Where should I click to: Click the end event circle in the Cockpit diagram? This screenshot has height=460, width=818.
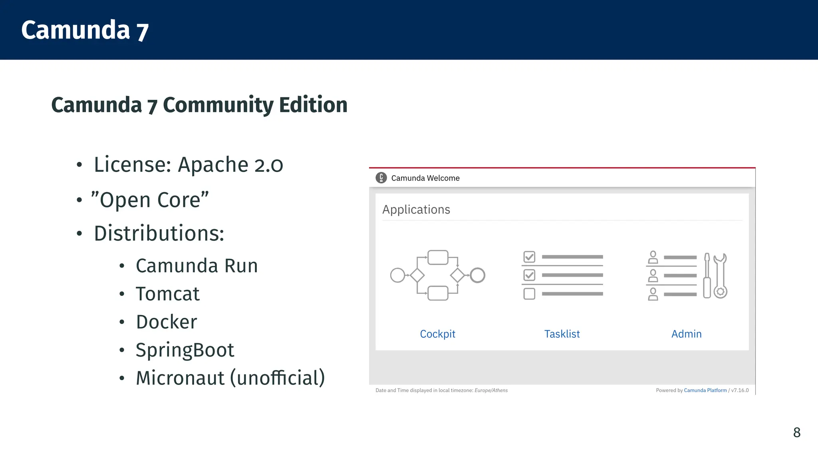477,275
